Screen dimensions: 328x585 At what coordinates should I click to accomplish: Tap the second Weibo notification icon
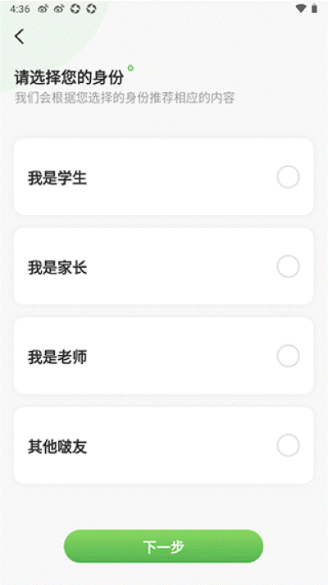pyautogui.click(x=59, y=9)
